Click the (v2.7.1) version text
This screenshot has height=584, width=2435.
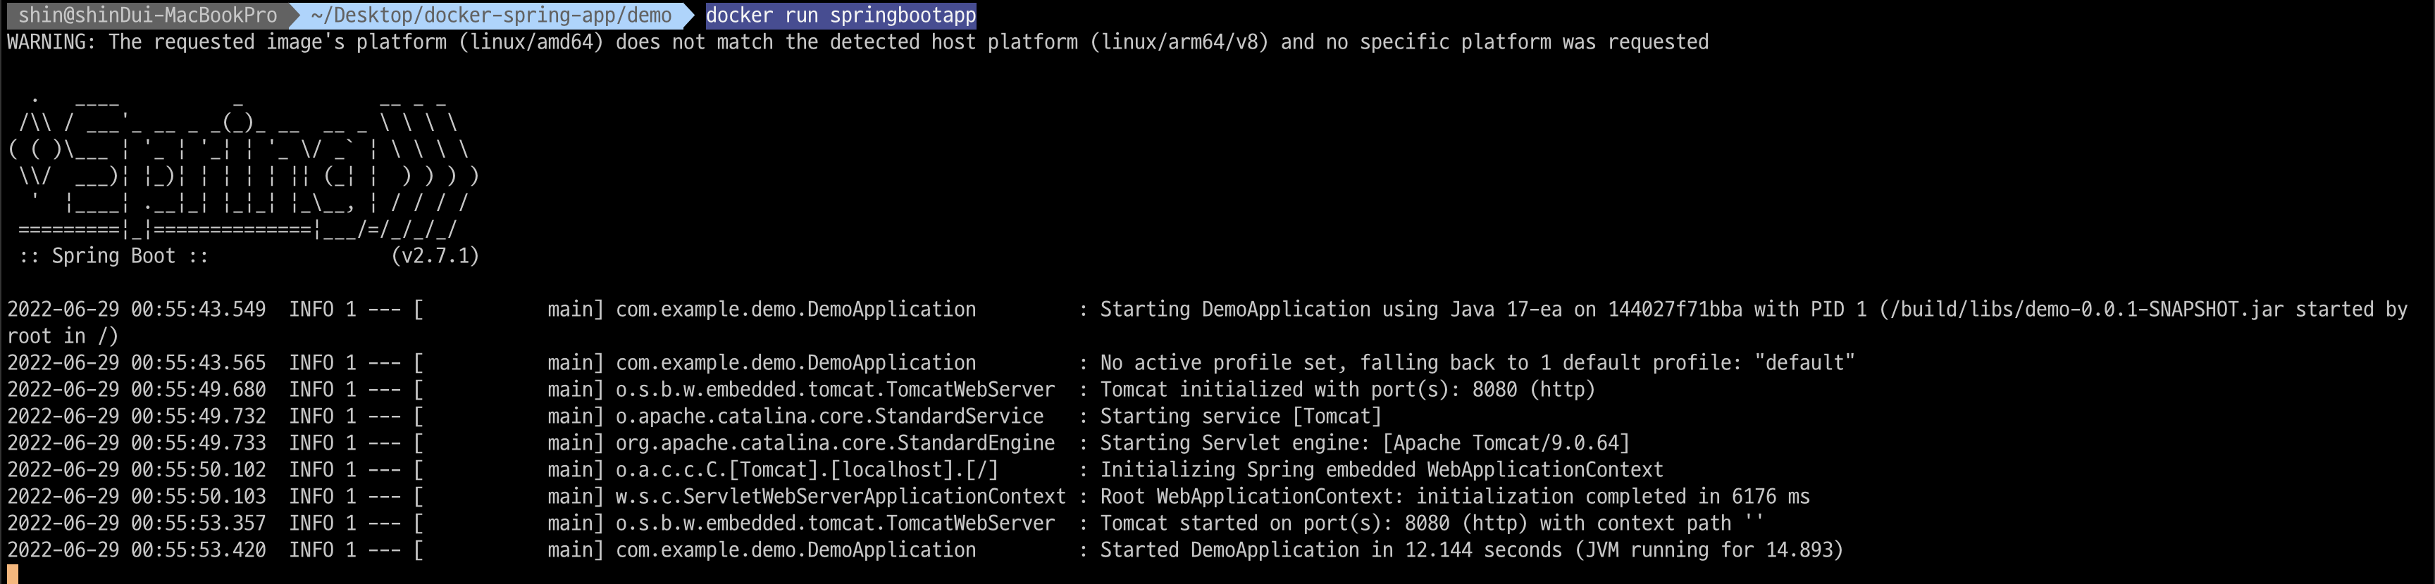(x=435, y=257)
